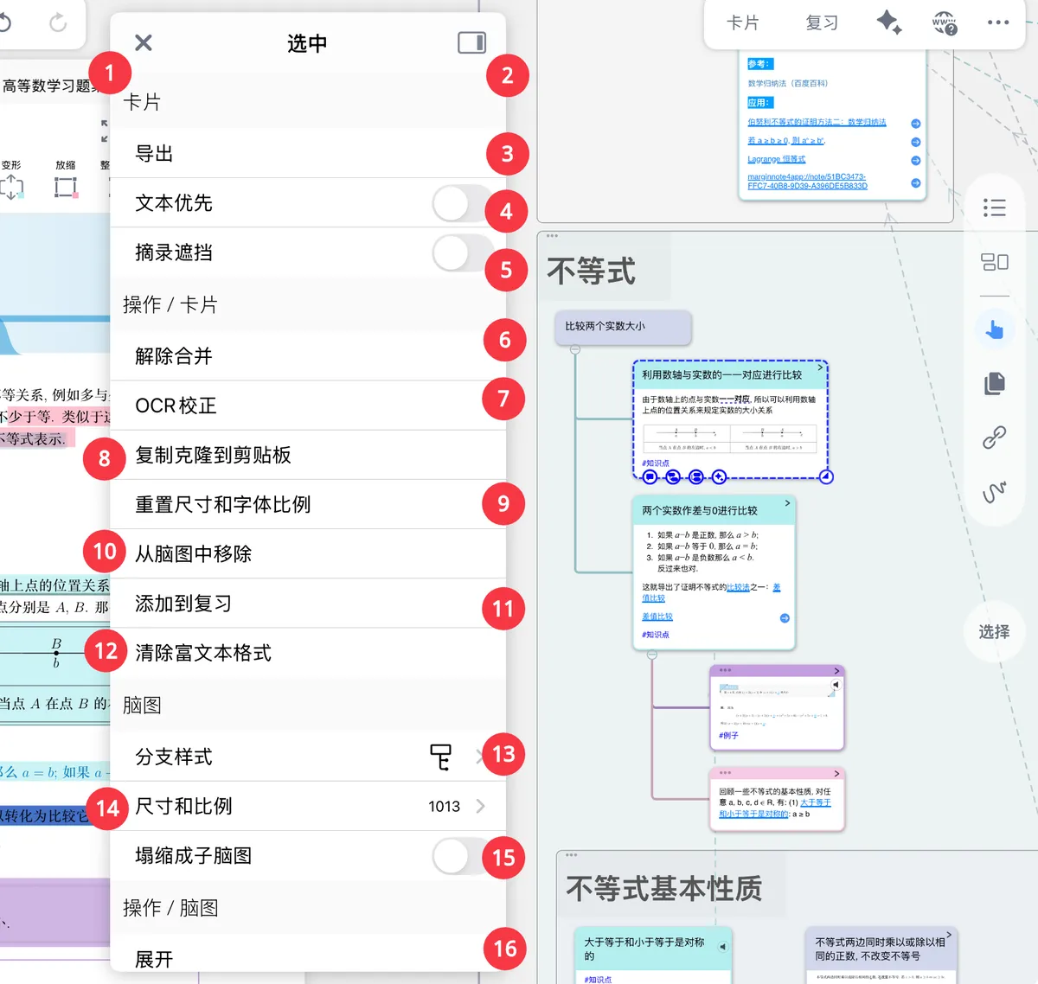Choose 清除富文本格式 menu entry
1038x984 pixels.
(x=308, y=653)
